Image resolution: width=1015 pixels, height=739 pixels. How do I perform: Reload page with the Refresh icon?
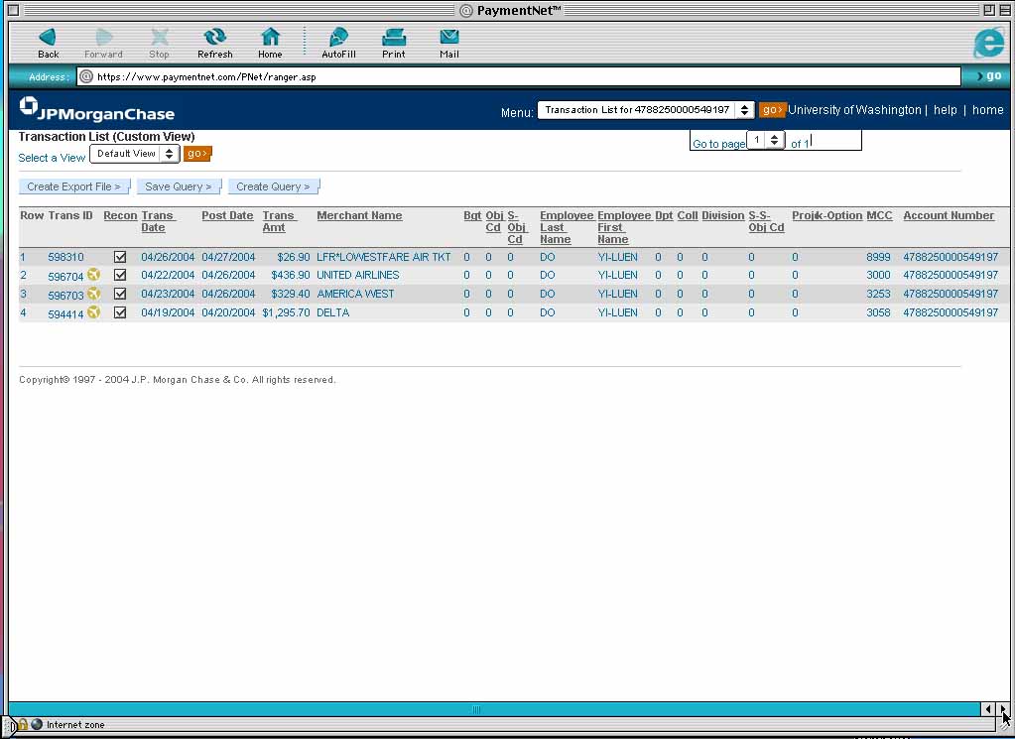coord(215,38)
